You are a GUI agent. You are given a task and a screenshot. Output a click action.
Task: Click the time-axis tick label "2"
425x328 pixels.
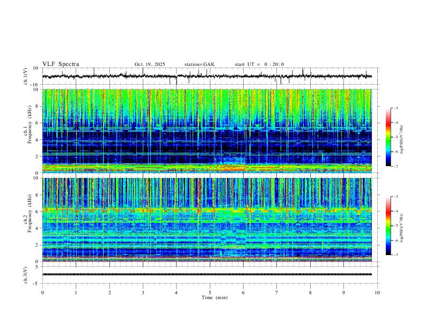(x=109, y=293)
